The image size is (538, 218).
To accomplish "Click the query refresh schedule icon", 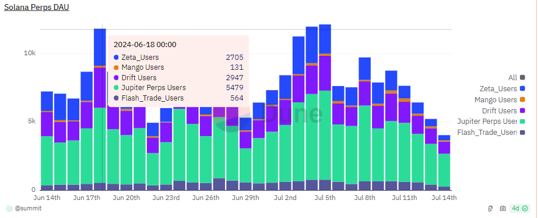I will (491, 208).
